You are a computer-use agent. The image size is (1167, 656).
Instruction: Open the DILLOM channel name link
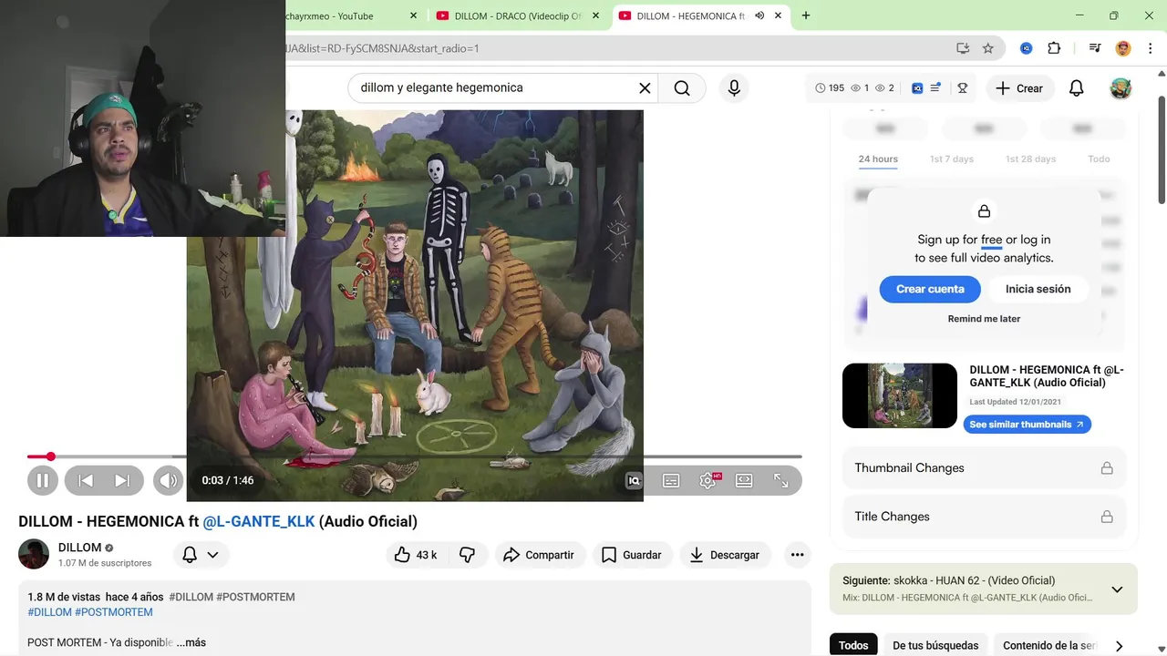pos(79,548)
